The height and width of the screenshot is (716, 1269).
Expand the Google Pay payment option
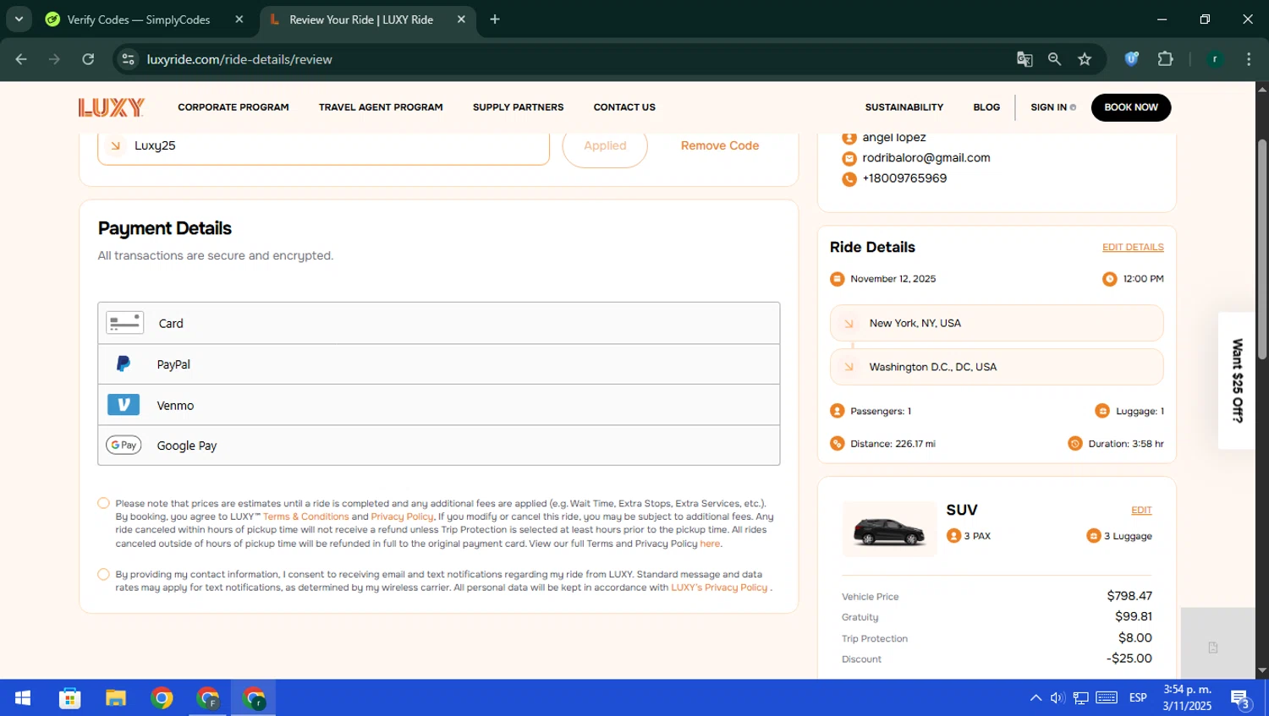point(438,445)
